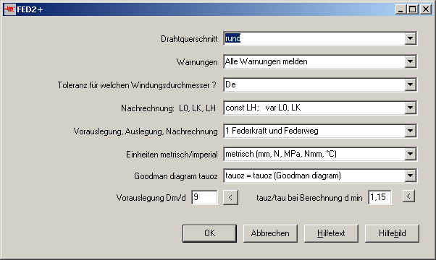
Task: Maximize the FED2+ window
Action: point(413,9)
